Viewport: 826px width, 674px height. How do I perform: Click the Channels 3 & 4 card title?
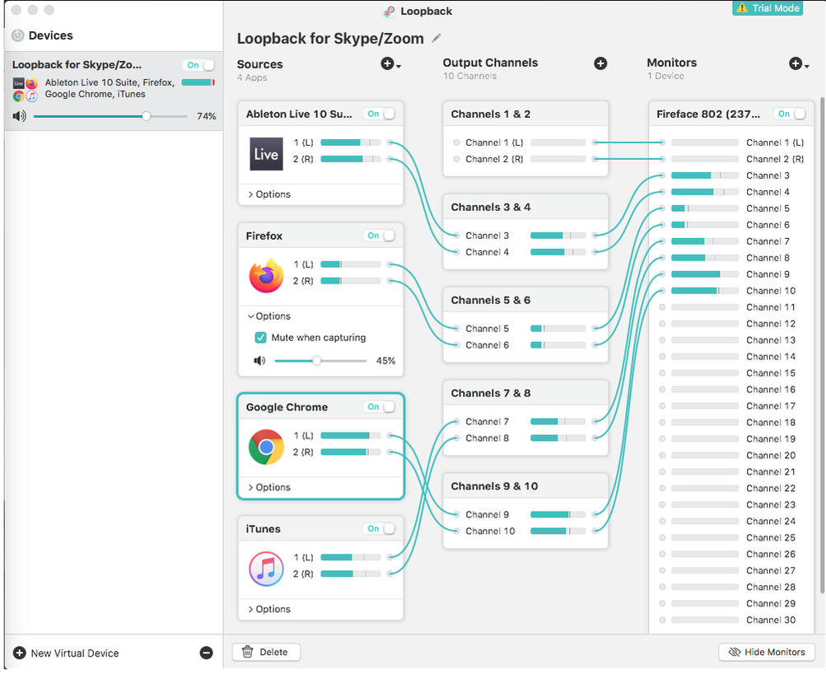(491, 207)
